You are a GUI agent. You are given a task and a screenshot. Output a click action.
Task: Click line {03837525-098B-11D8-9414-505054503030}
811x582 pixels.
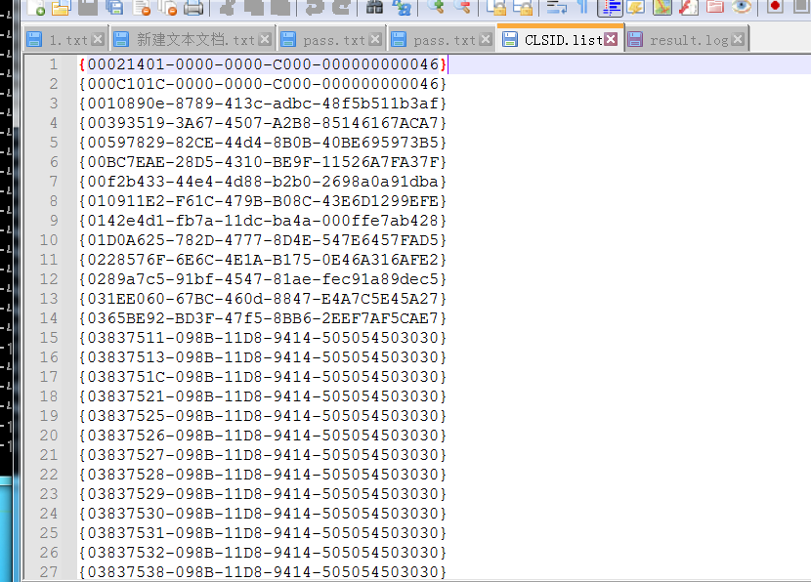pyautogui.click(x=263, y=416)
